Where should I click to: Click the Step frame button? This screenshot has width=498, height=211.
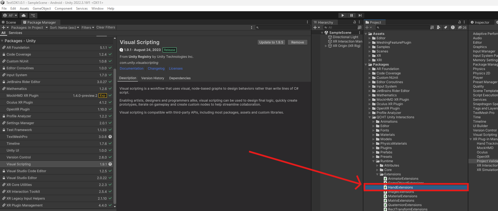(x=360, y=15)
